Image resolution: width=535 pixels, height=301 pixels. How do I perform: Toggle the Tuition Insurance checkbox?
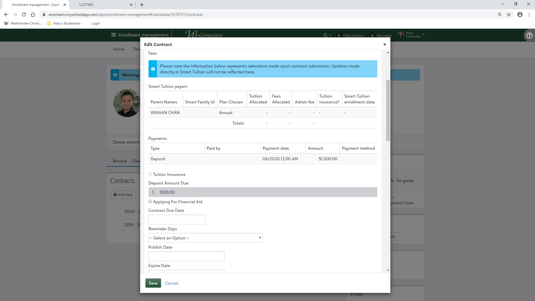click(x=150, y=174)
